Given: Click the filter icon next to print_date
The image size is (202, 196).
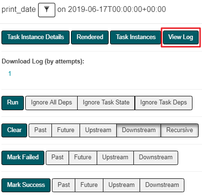Looking at the screenshot, I should coord(47,10).
